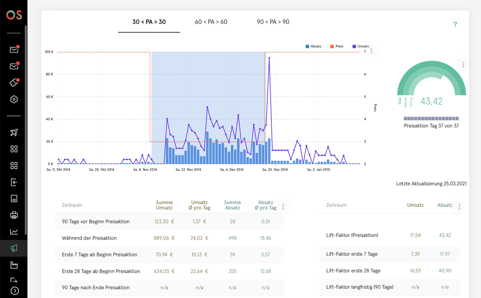This screenshot has width=481, height=298.
Task: Open the e-book reader device sidebar icon
Action: pos(14,199)
